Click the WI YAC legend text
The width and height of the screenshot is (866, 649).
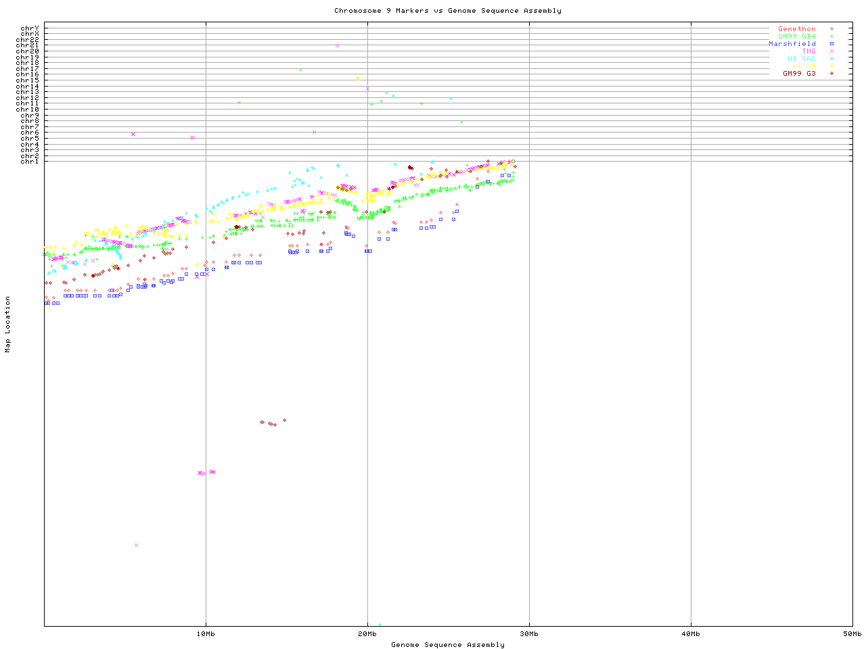point(801,59)
